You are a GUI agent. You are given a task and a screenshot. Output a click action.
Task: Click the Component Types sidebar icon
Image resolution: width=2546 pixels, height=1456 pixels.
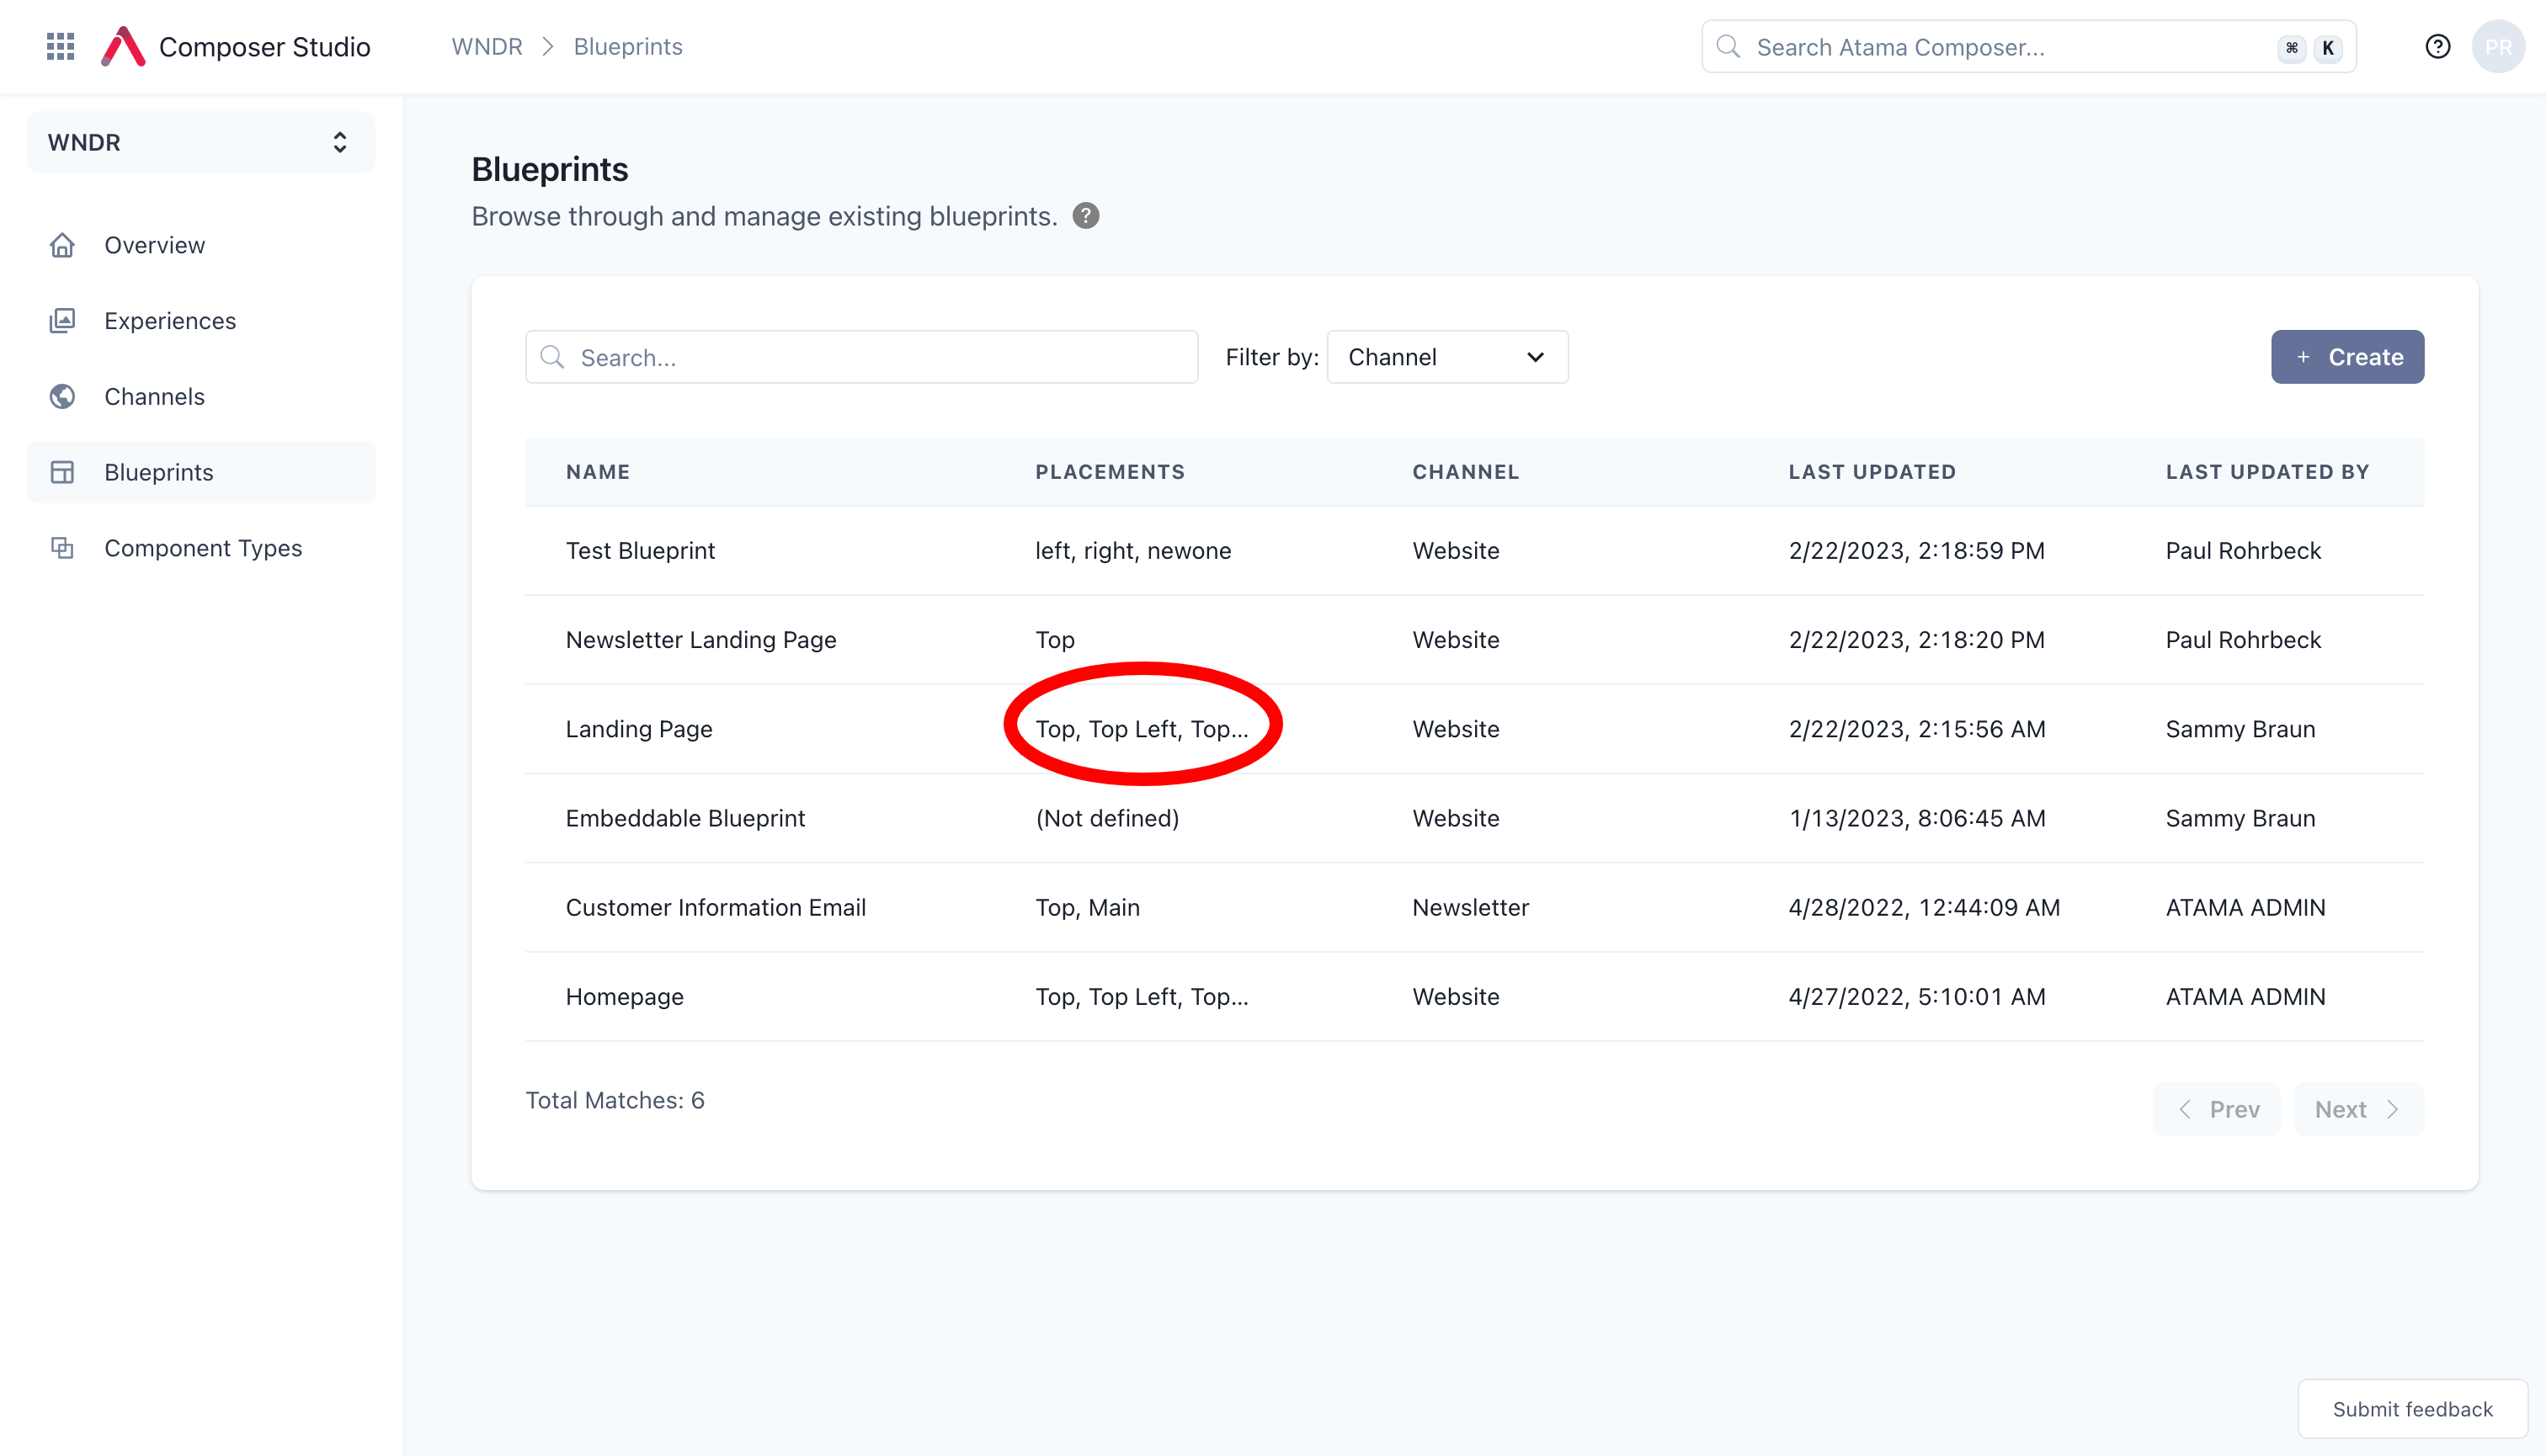tap(63, 547)
